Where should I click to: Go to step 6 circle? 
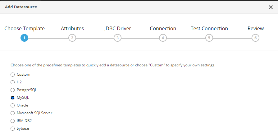tap(255, 38)
